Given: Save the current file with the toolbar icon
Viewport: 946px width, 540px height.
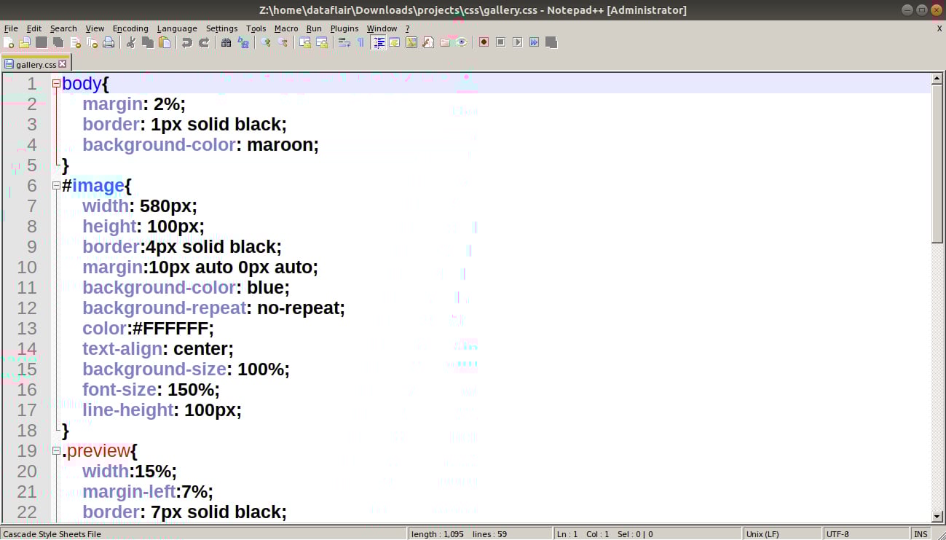Looking at the screenshot, I should point(42,42).
